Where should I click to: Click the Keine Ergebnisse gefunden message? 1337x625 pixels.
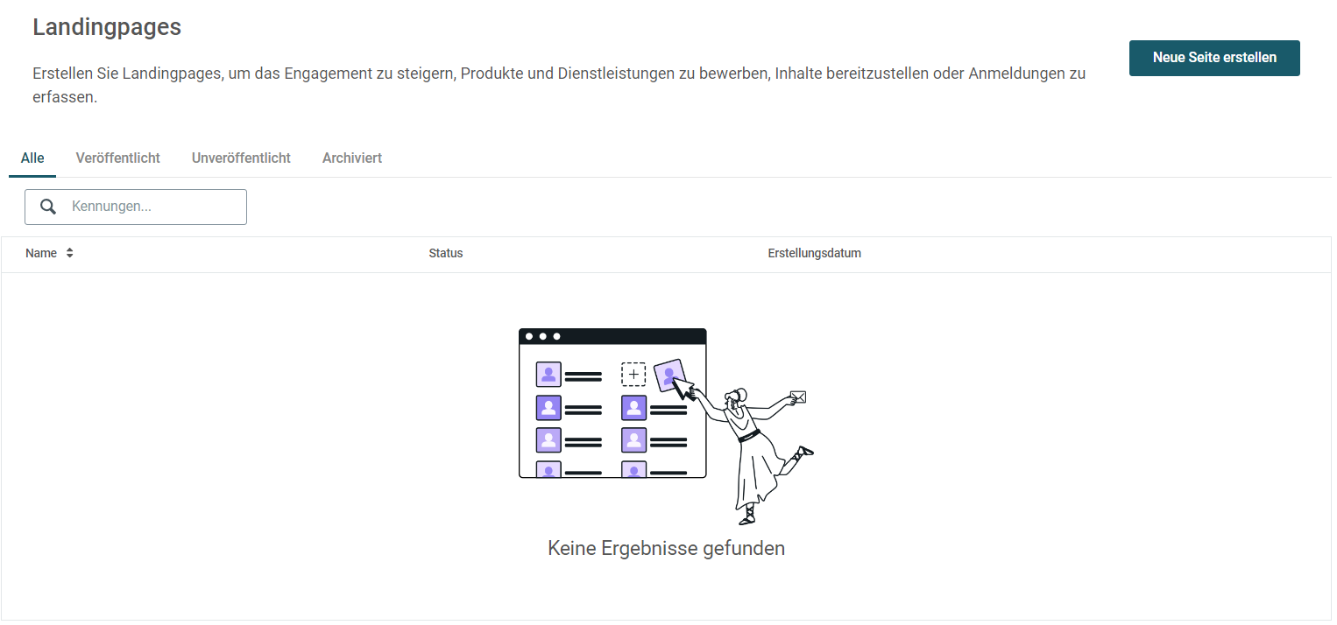(667, 548)
